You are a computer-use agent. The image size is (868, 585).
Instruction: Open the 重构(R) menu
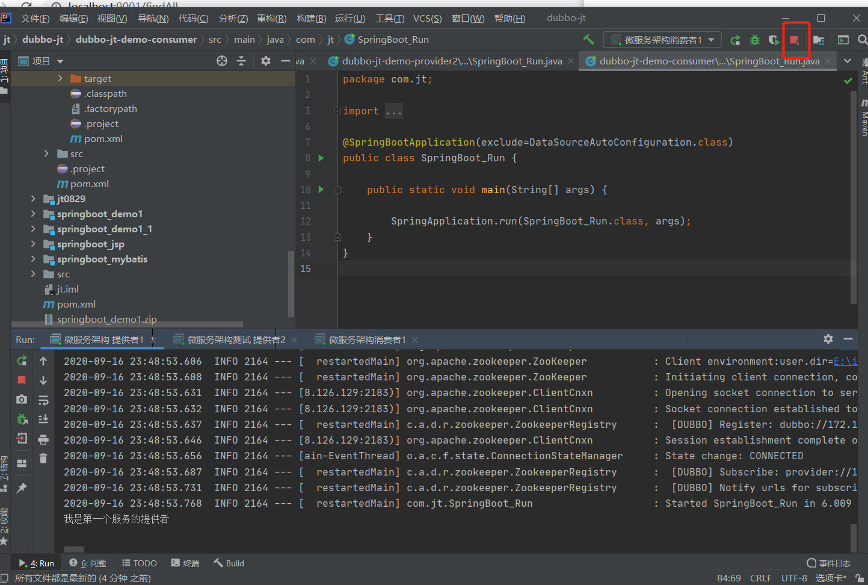271,19
